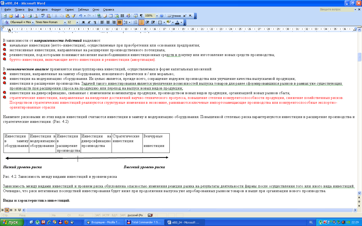Open the Document Map icon
Screen dimensions: 362x226
(x=135, y=16)
